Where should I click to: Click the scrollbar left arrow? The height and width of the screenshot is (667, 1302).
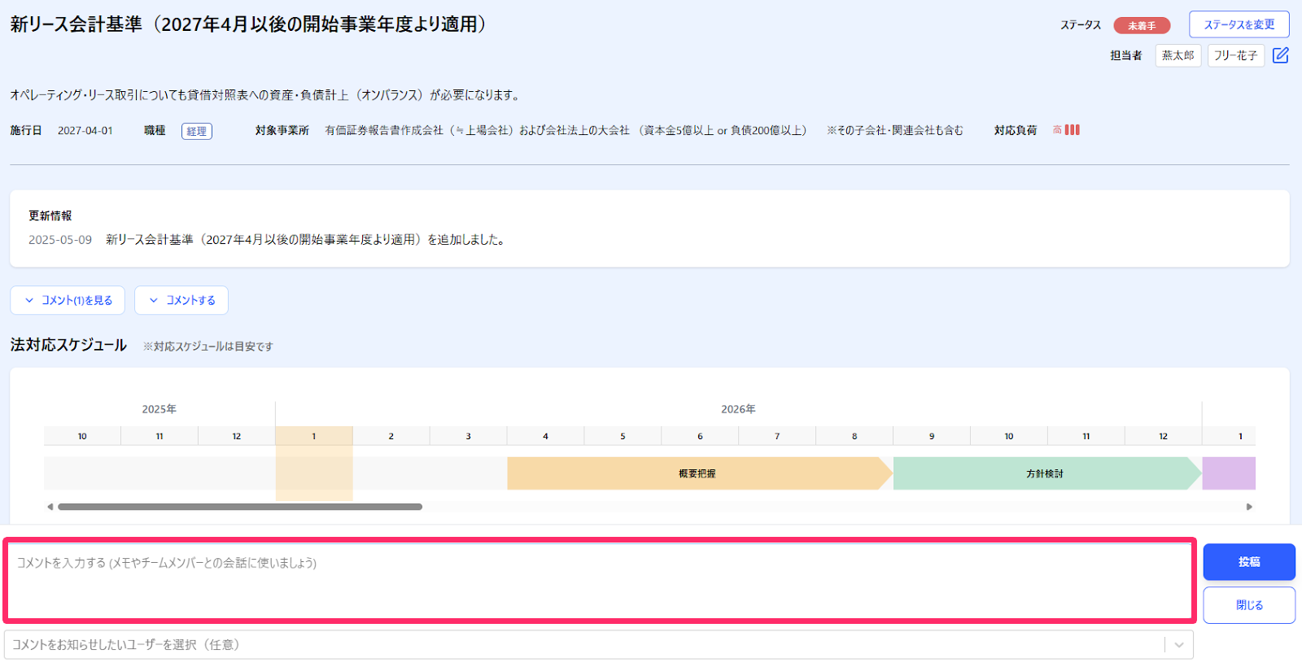coord(50,507)
